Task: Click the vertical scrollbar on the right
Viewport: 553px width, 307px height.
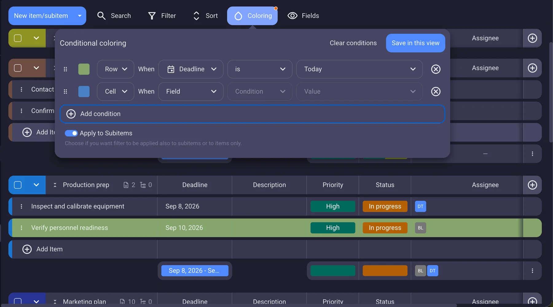Action: pos(551,92)
